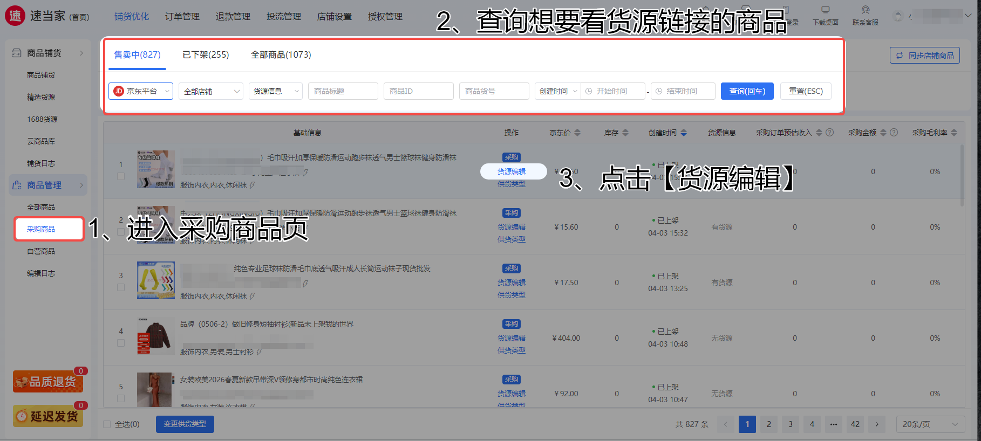Open the 20条/页 page size dropdown
The width and height of the screenshot is (981, 441).
click(930, 424)
